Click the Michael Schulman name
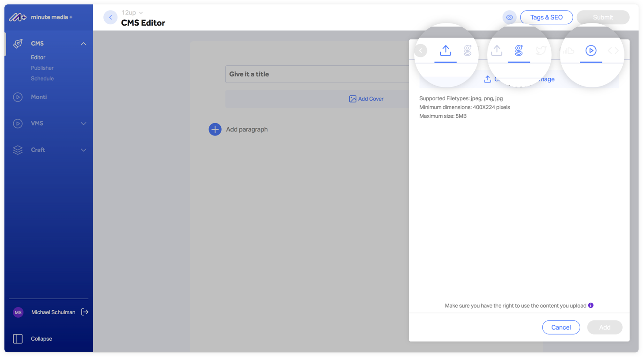 click(53, 312)
